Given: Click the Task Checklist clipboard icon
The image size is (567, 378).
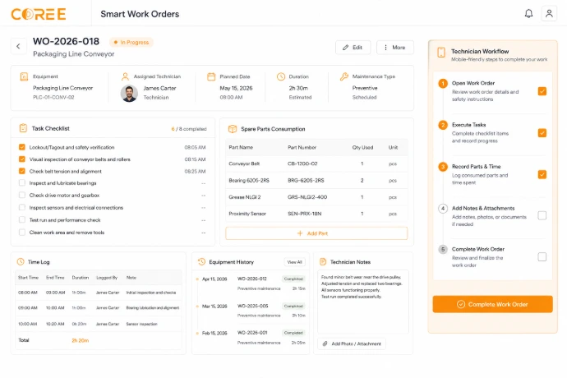Looking at the screenshot, I should 23,128.
